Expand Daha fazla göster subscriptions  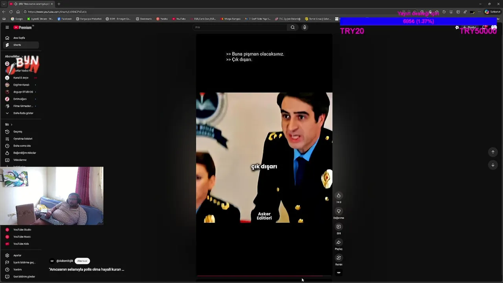pos(20,113)
